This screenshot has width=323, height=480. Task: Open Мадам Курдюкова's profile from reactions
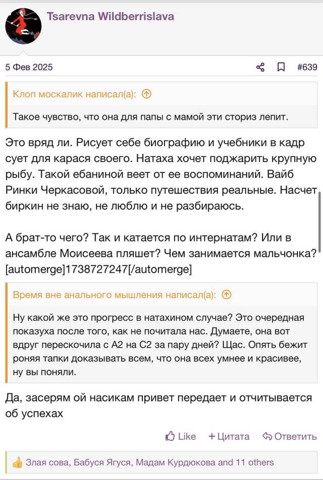176,462
